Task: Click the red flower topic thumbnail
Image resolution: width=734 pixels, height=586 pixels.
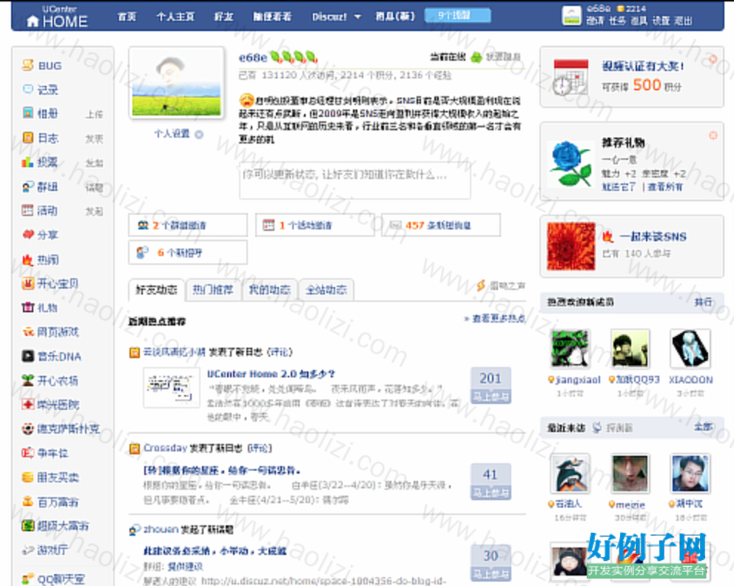Action: pos(571,246)
